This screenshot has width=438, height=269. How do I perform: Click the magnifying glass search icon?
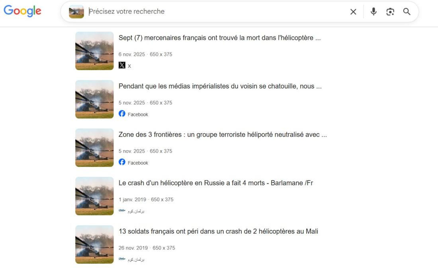pyautogui.click(x=407, y=12)
